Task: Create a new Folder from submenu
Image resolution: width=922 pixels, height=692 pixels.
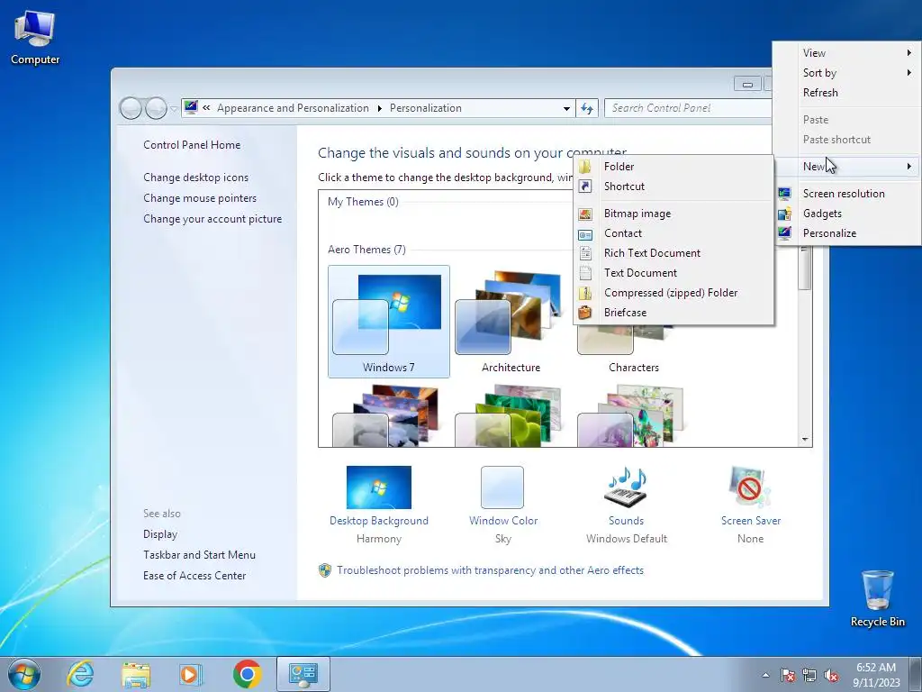Action: pos(673,167)
